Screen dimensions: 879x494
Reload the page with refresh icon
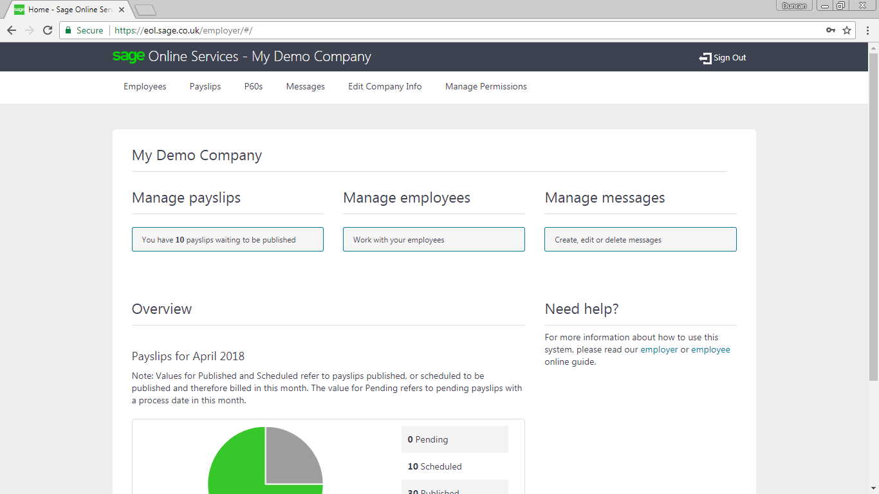tap(48, 30)
